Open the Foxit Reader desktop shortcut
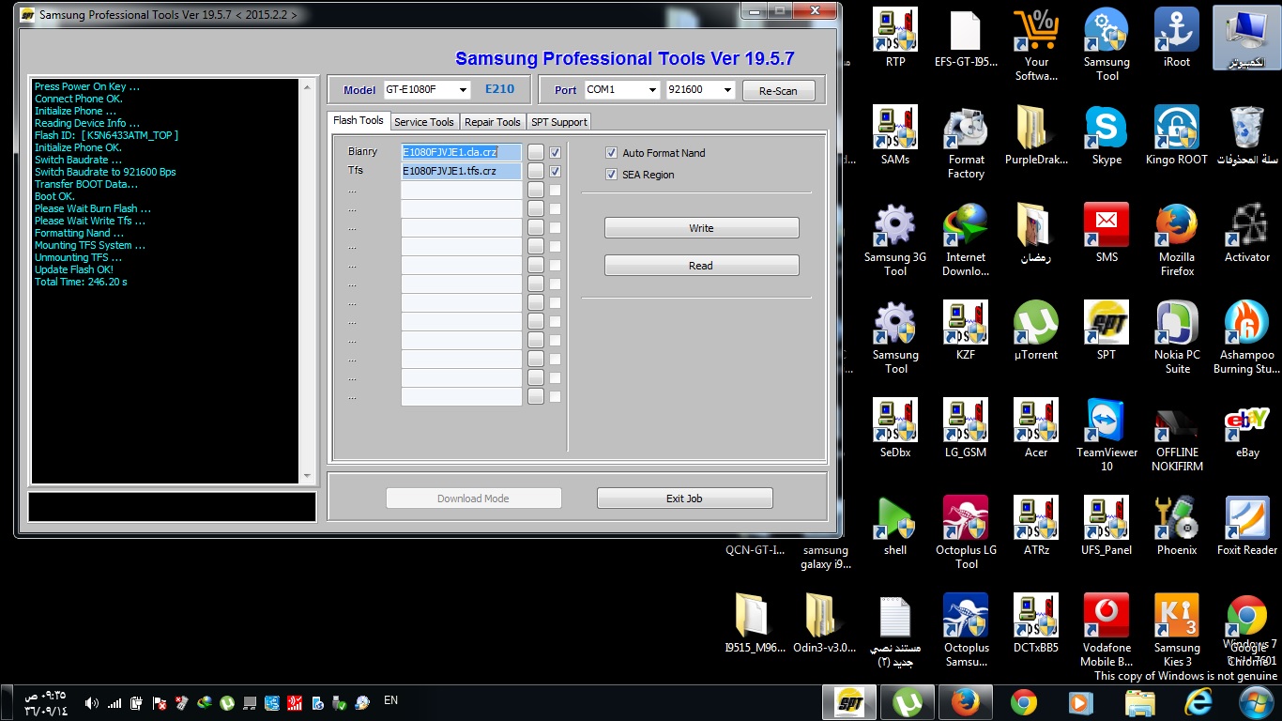This screenshot has height=721, width=1282. click(1247, 526)
